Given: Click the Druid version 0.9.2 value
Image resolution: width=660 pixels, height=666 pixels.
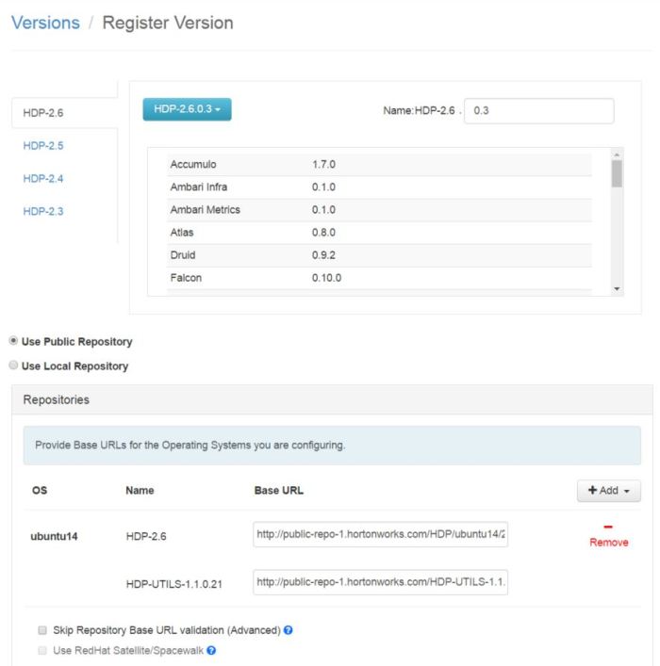Looking at the screenshot, I should (323, 255).
